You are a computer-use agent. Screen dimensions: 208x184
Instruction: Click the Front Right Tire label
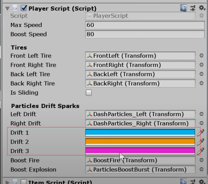pos(33,65)
